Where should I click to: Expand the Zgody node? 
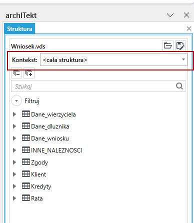[x=14, y=162]
